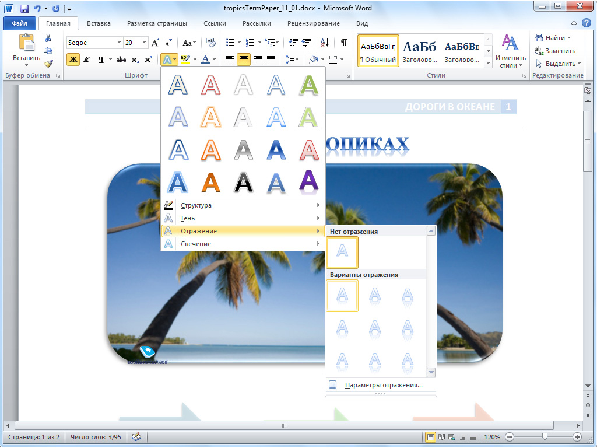Click the numbered list icon
597x448 pixels.
tap(250, 42)
